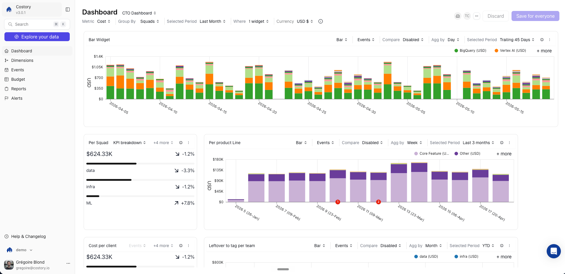The height and width of the screenshot is (274, 565).
Task: Open Help & Changelog
Action: 37,236
